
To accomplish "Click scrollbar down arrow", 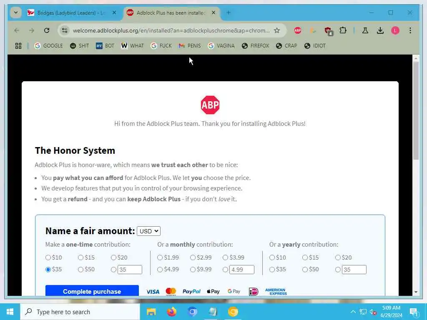I will click(416, 292).
